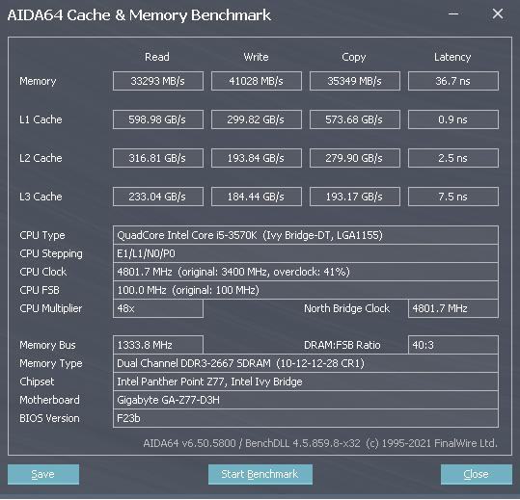This screenshot has height=500, width=520.
Task: Select L2 Cache latency 2.5 ns
Action: tap(453, 158)
